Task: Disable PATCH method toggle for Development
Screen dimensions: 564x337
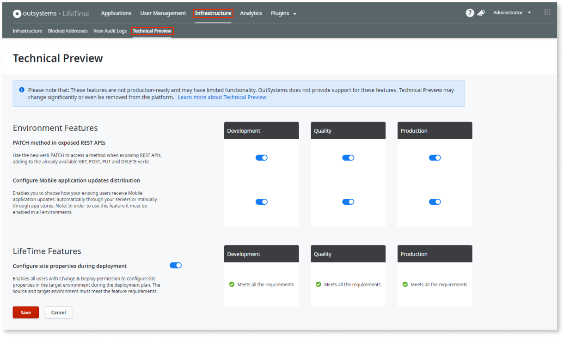Action: coord(261,157)
